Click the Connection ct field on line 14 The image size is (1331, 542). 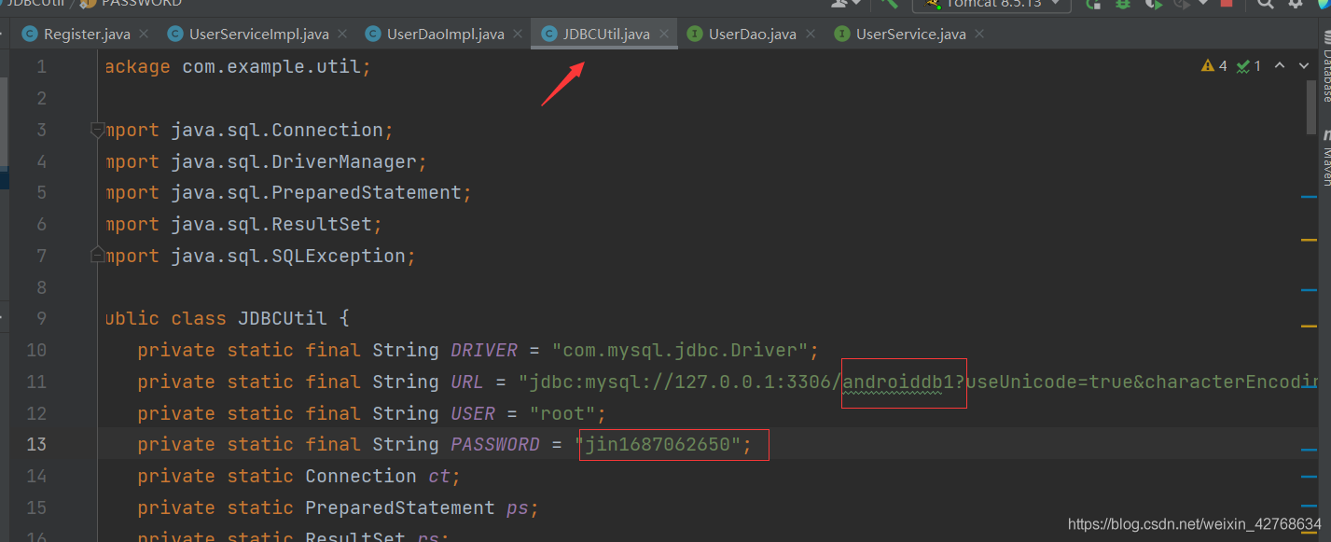378,476
